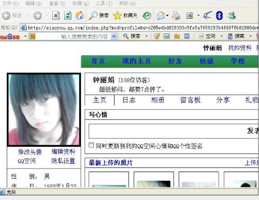Open 学校 in navigation bar
Viewport: 259px width, 200px height.
pos(238,61)
